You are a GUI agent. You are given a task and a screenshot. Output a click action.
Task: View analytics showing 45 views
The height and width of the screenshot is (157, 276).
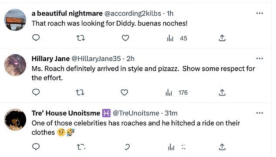click(177, 38)
